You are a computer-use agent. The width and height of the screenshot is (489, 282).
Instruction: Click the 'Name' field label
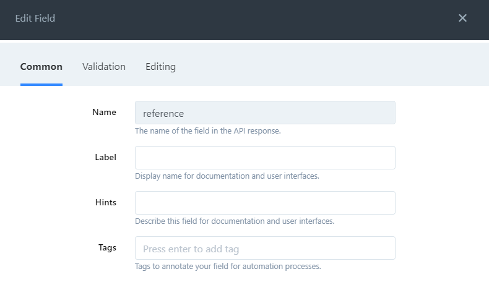[104, 112]
